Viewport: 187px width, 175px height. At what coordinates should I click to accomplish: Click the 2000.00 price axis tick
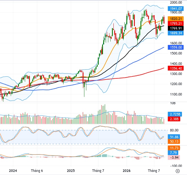pyautogui.click(x=176, y=2)
